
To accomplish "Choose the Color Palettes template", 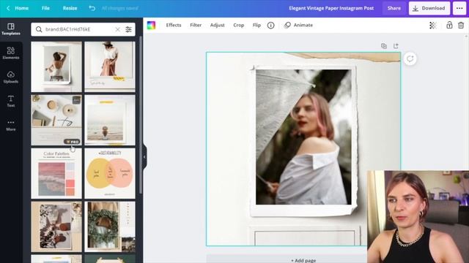I will (56, 174).
